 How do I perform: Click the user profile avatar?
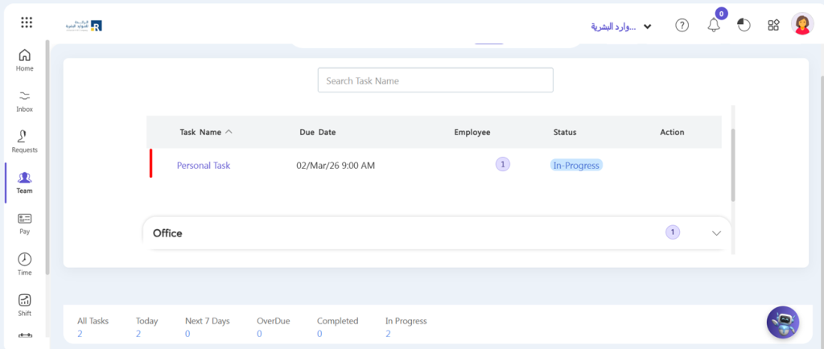802,24
